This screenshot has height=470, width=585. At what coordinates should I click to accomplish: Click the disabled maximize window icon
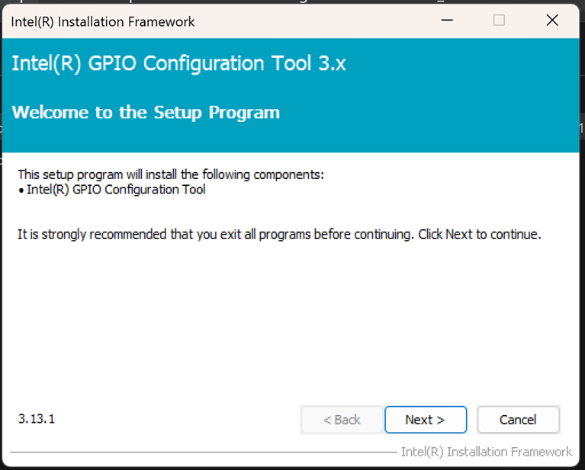(499, 20)
